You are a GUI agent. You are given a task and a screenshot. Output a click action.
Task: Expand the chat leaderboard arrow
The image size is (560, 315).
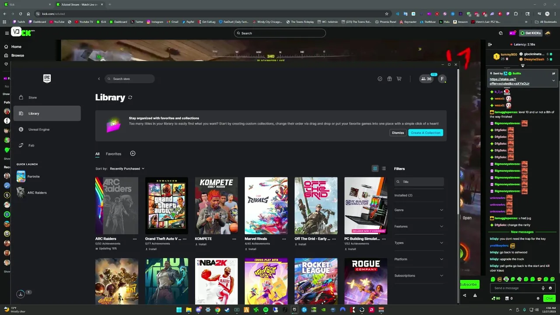[x=522, y=66]
